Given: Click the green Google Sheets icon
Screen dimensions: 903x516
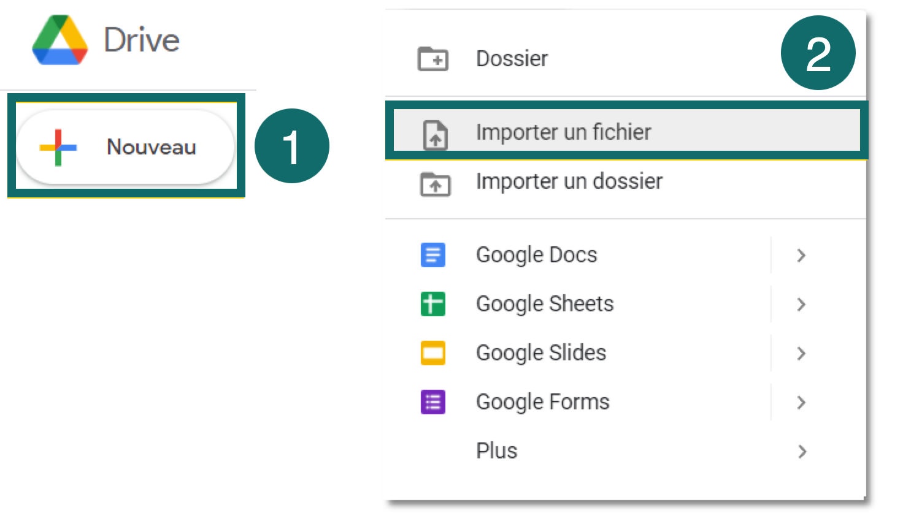Looking at the screenshot, I should [x=433, y=304].
